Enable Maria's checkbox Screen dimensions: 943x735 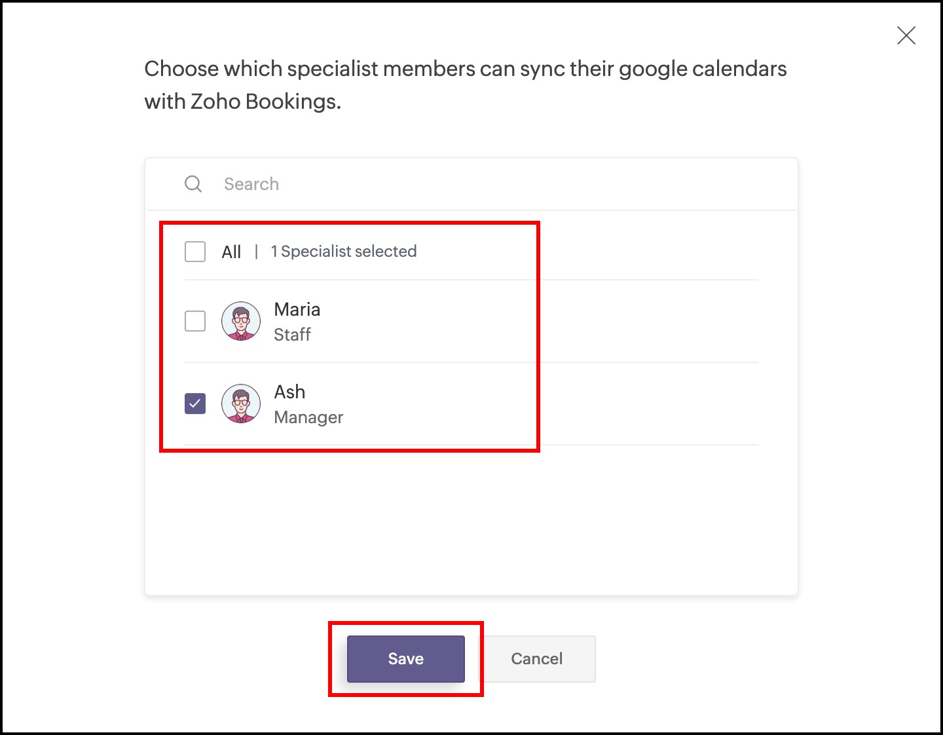point(195,321)
